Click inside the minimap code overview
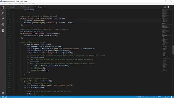 166,40
